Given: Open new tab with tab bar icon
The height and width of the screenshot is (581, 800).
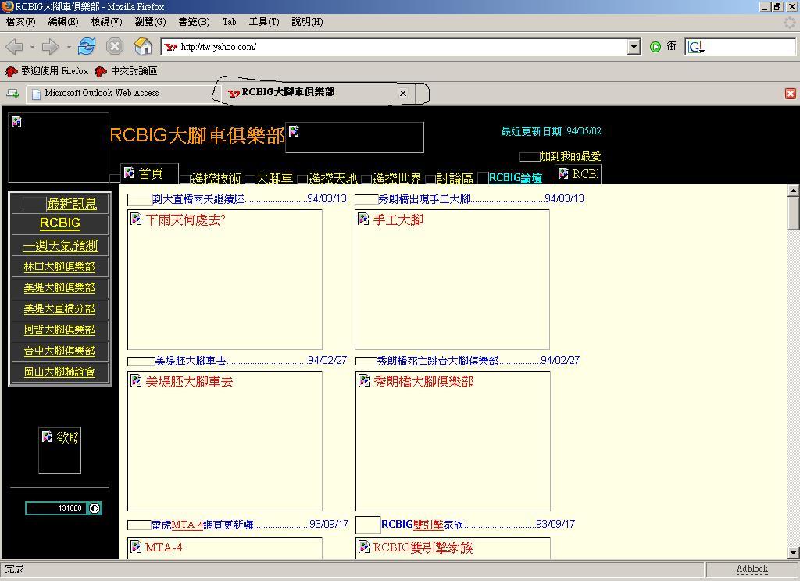Looking at the screenshot, I should pos(12,94).
